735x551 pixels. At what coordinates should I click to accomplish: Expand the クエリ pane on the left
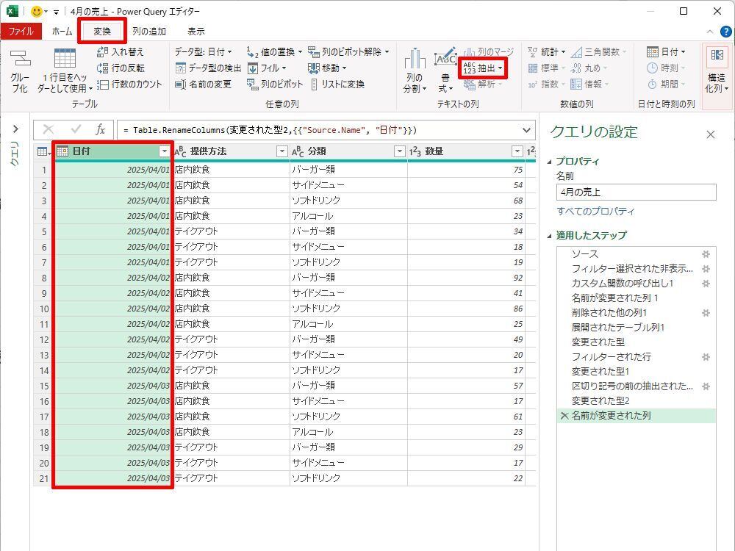coord(15,129)
